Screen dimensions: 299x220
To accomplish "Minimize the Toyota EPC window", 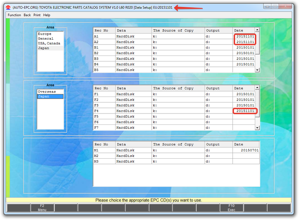I will click(x=268, y=7).
